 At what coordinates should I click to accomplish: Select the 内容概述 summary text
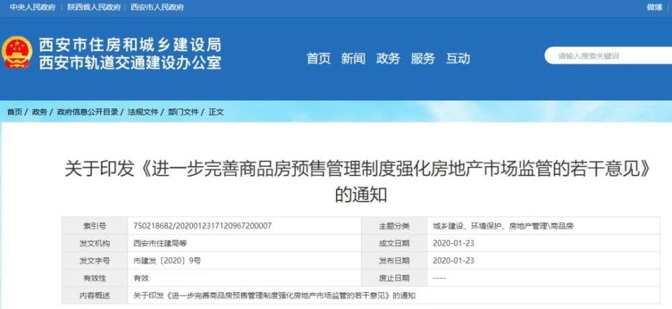[x=275, y=296]
